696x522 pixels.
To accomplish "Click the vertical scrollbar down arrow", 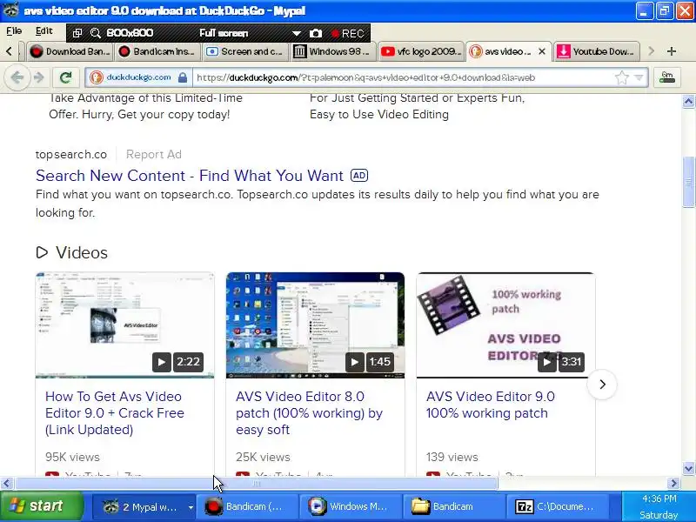I will click(688, 468).
